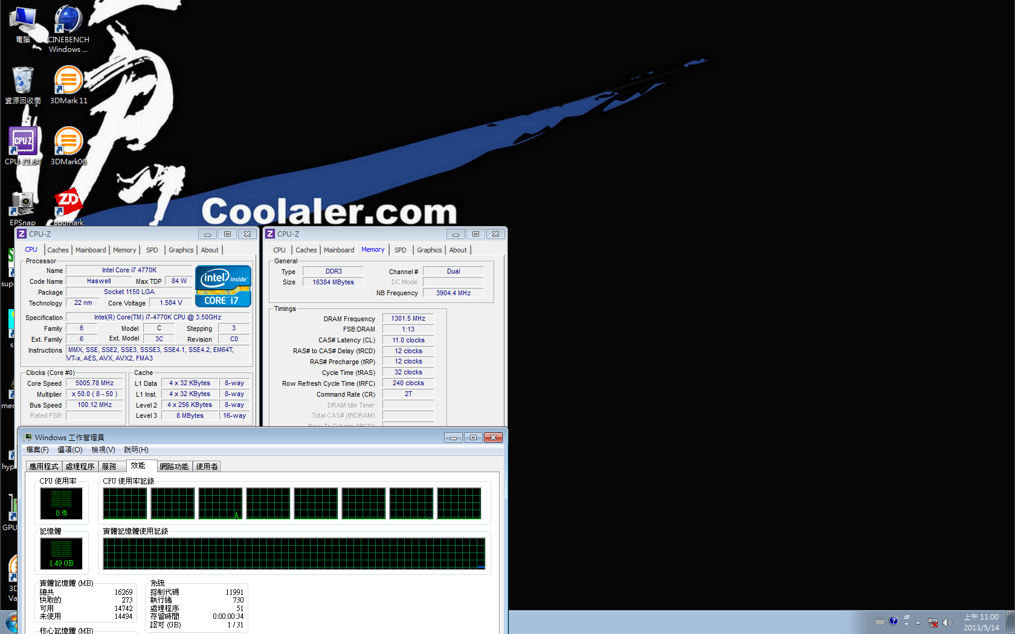Click the Intel Core i7 4770K name field
The image size is (1015, 634).
(x=129, y=270)
